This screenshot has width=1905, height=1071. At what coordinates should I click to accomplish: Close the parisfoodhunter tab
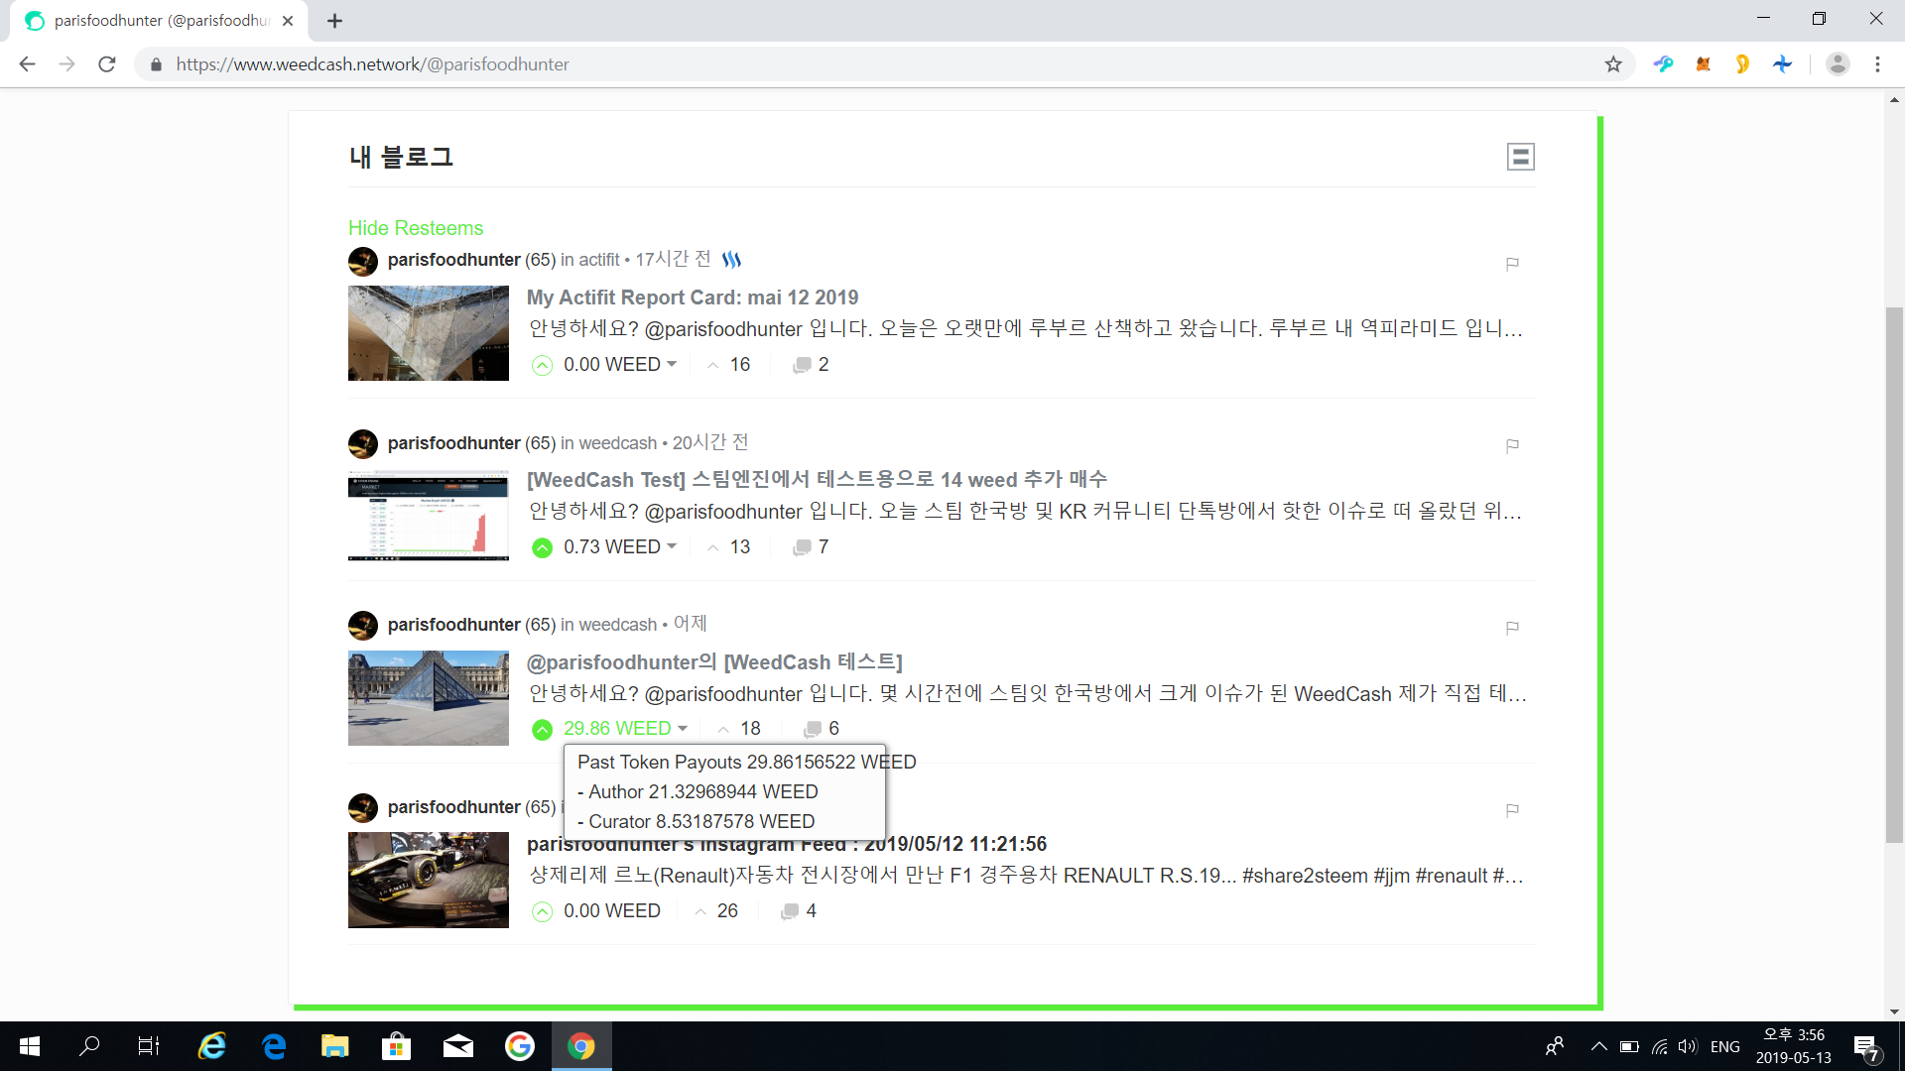point(288,21)
